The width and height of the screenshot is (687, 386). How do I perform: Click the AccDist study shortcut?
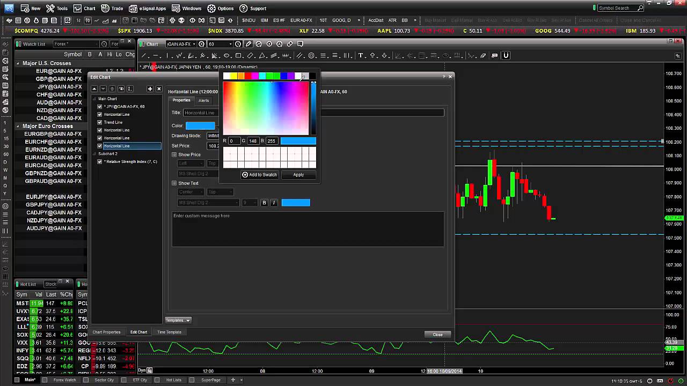(x=376, y=20)
